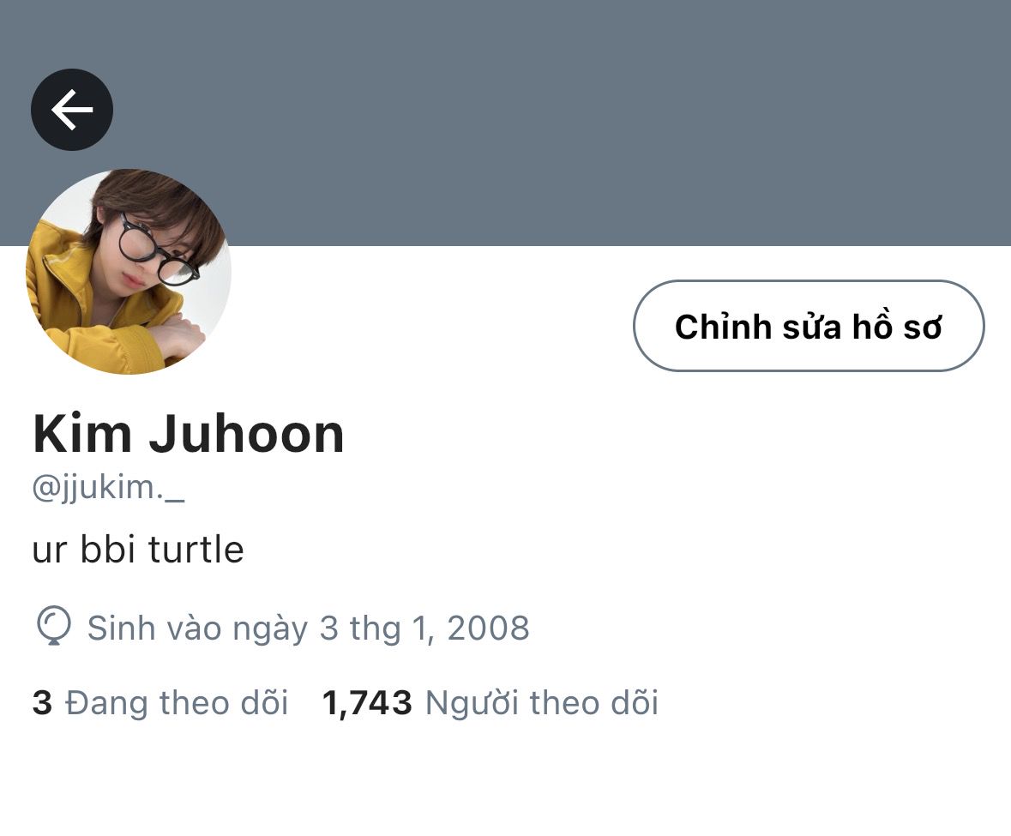This screenshot has height=836, width=1011.
Task: Click the glasses in the avatar photo
Action: (x=159, y=250)
